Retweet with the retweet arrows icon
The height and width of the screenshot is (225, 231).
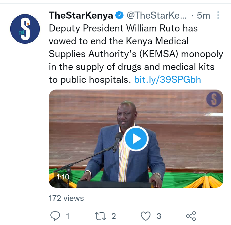click(x=100, y=216)
